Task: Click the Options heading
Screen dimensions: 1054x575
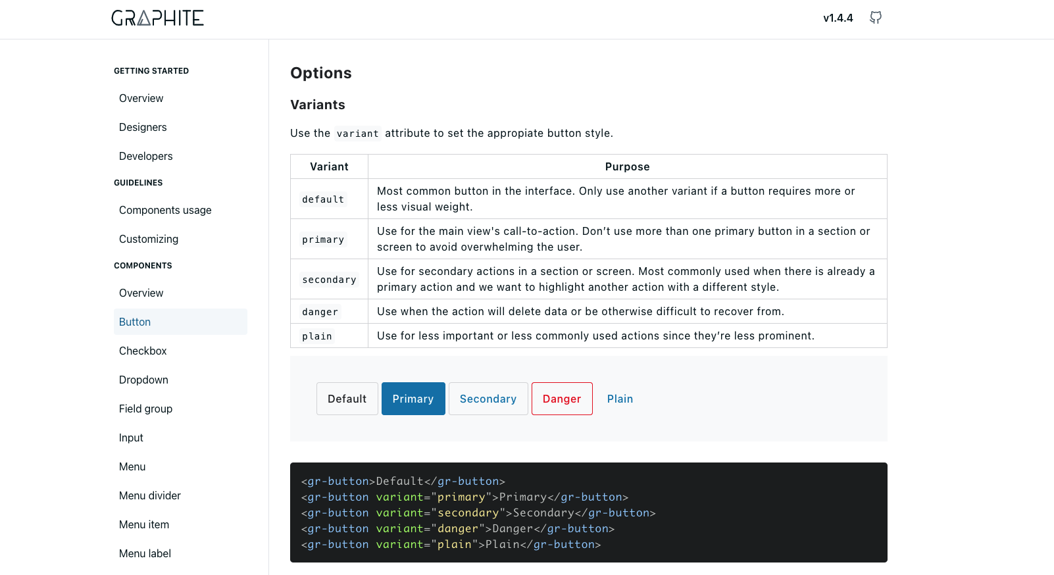Action: point(321,73)
